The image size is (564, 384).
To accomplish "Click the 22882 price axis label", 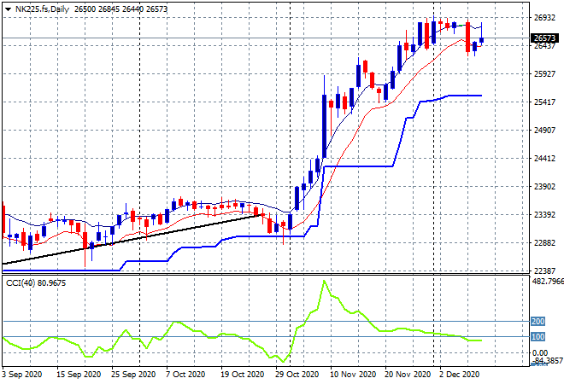I will click(x=544, y=243).
